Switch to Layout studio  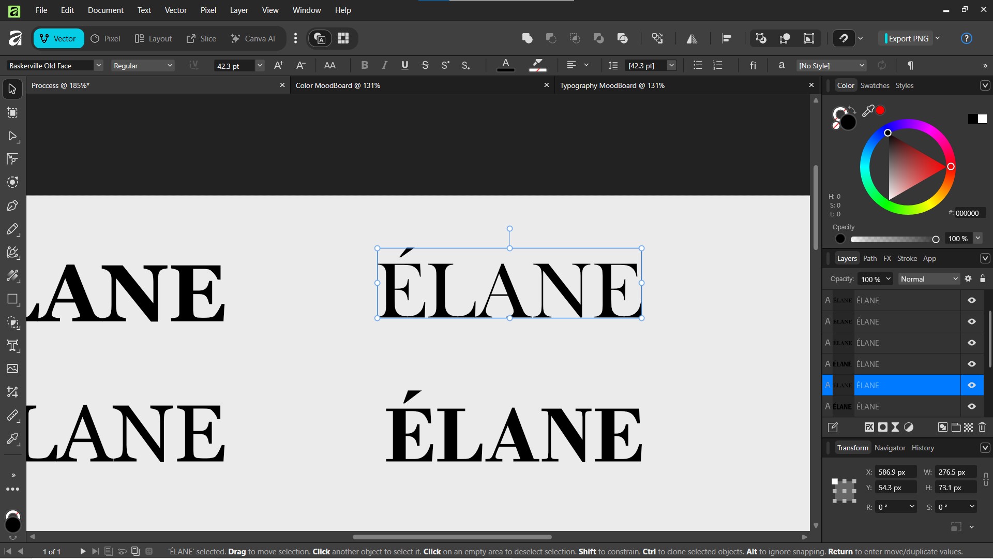[153, 38]
